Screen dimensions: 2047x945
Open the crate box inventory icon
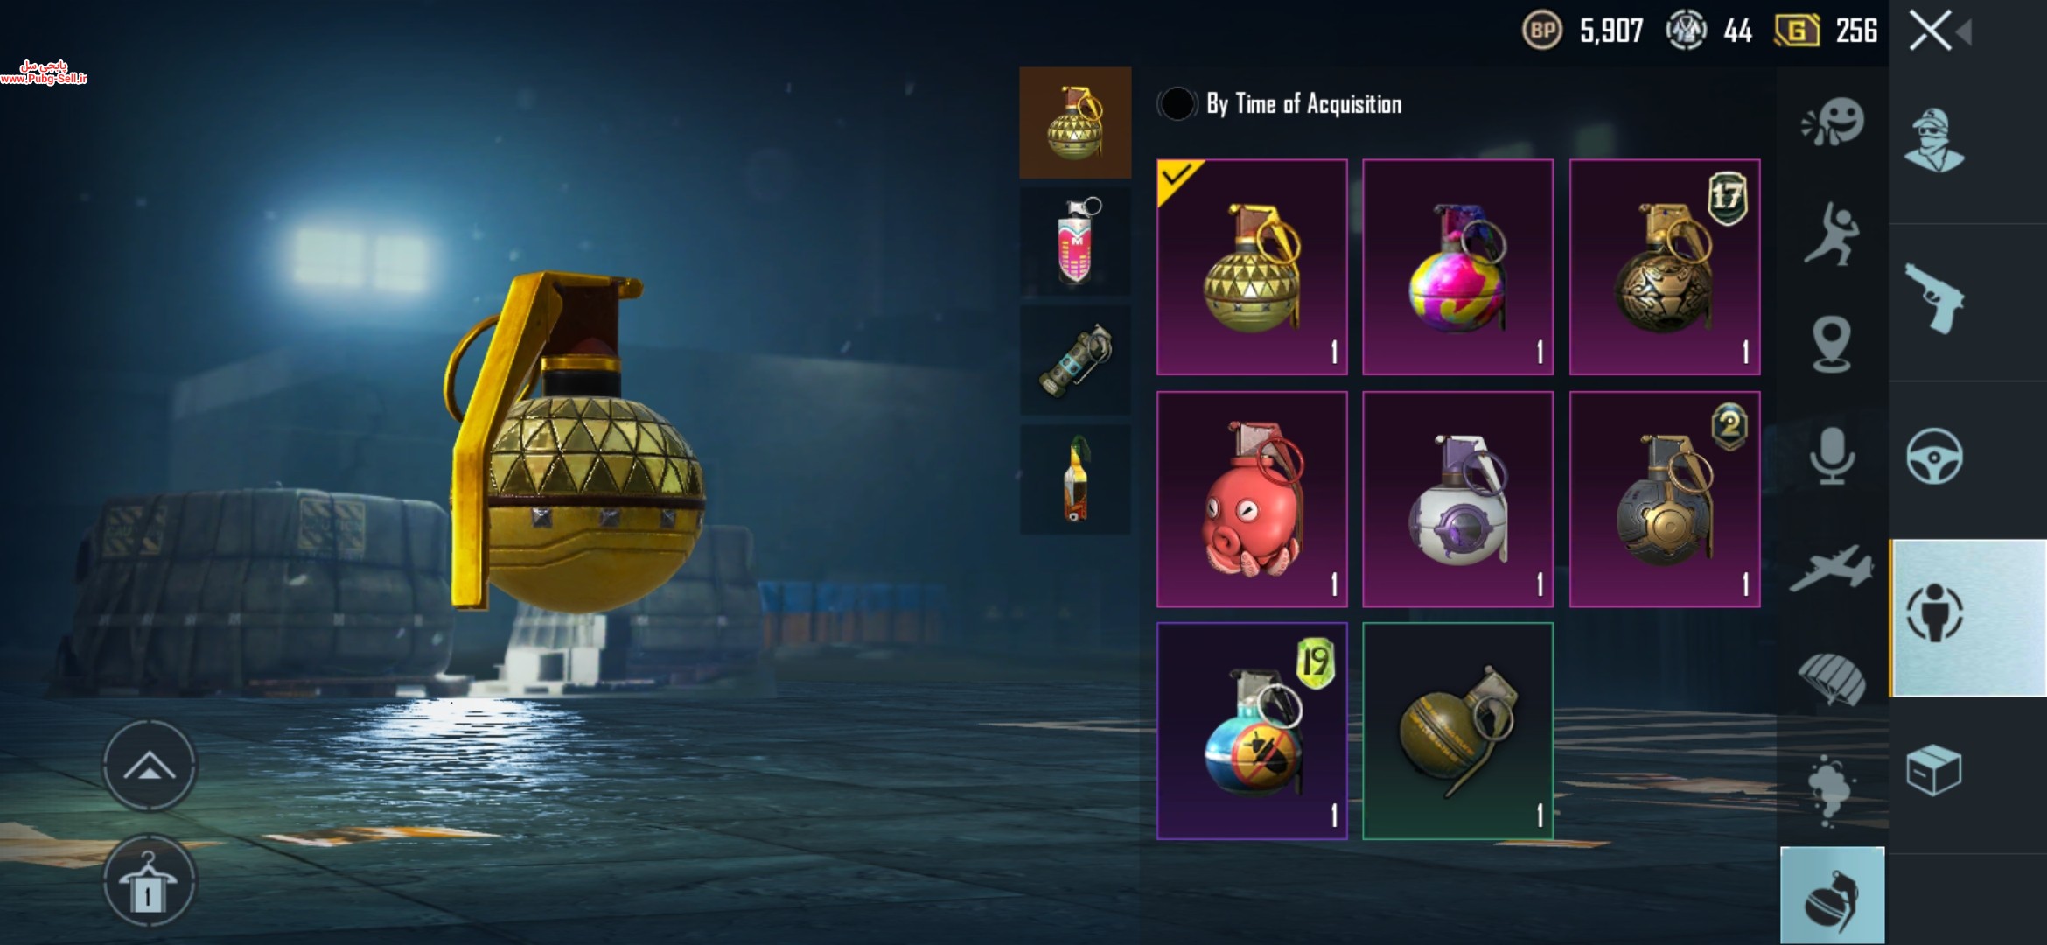[x=1934, y=769]
